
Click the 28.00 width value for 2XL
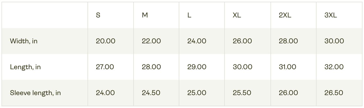[x=288, y=41]
